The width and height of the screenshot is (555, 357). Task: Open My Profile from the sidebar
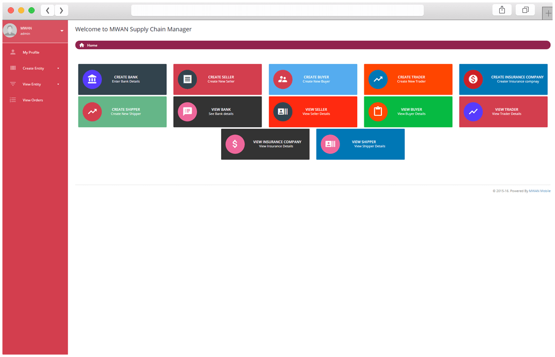31,52
